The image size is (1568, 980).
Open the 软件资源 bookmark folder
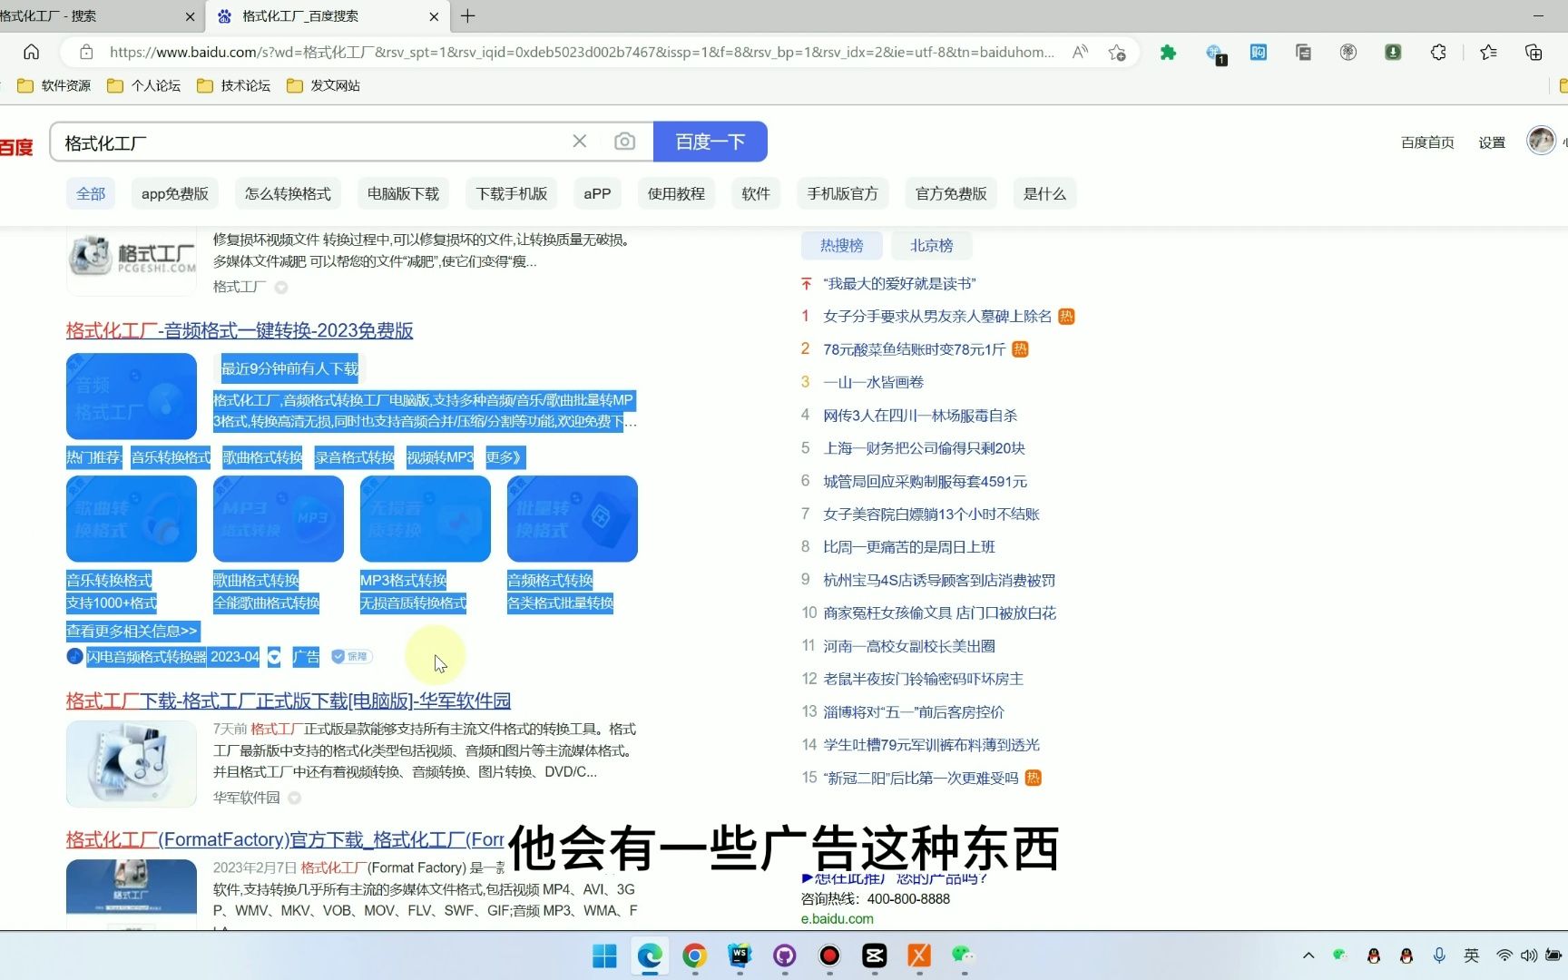[x=54, y=85]
